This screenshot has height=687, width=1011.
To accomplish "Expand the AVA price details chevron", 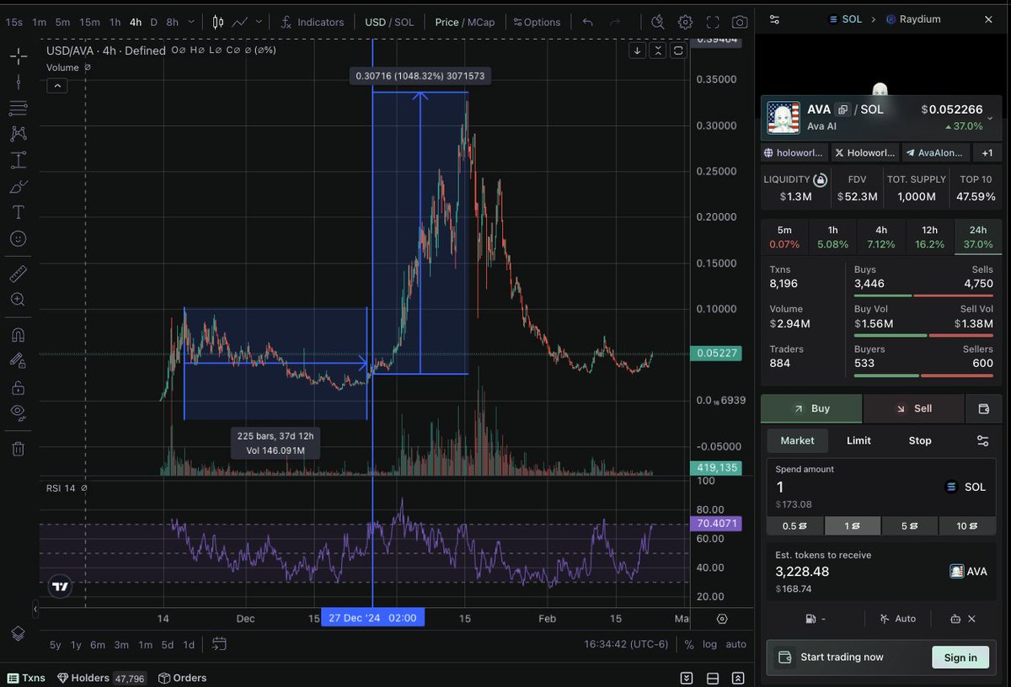I will click(x=990, y=117).
